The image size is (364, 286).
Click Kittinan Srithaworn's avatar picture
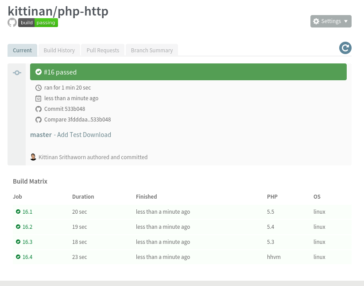click(x=33, y=157)
